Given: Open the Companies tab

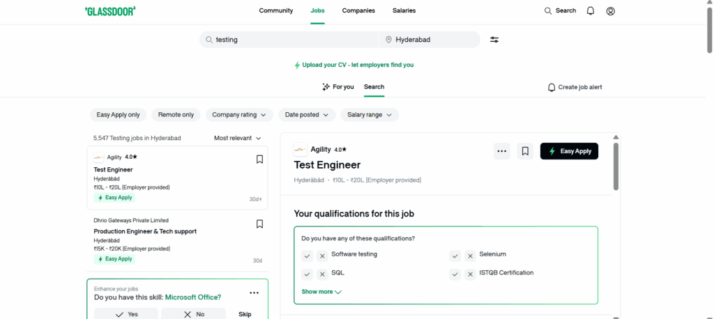Looking at the screenshot, I should tap(358, 10).
